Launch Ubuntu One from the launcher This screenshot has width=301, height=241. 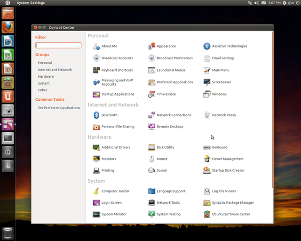pyautogui.click(x=8, y=96)
